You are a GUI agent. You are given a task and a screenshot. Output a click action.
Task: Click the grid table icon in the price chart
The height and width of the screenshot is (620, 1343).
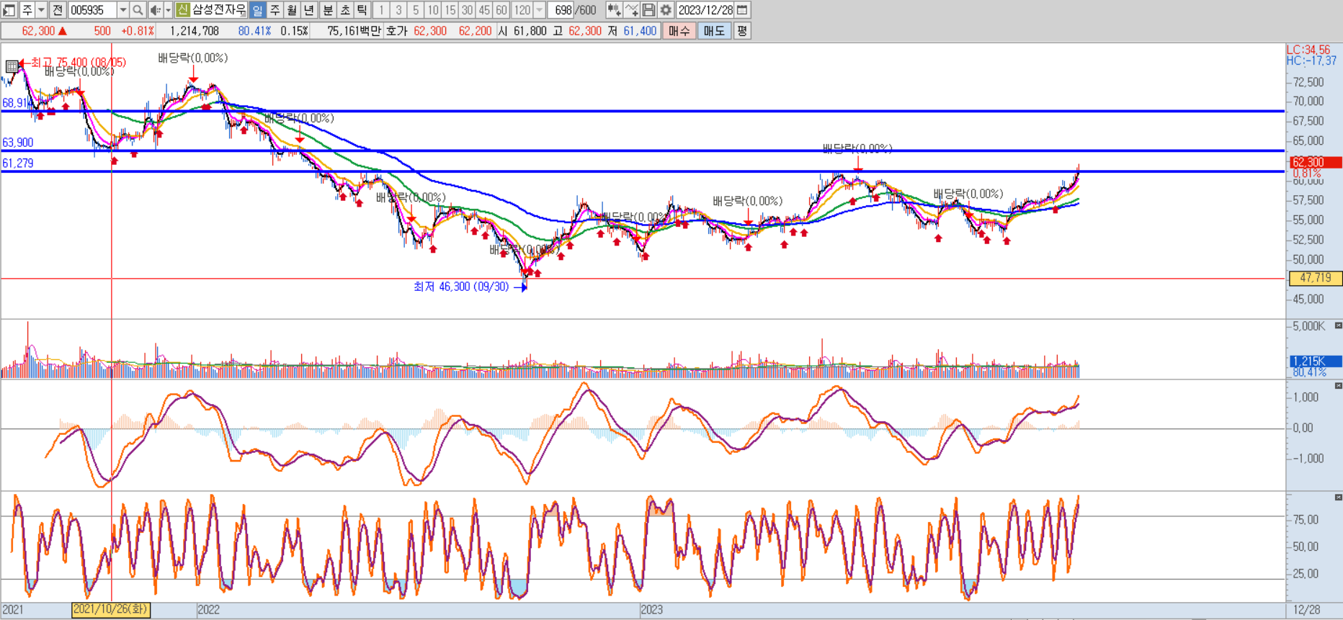tap(12, 66)
